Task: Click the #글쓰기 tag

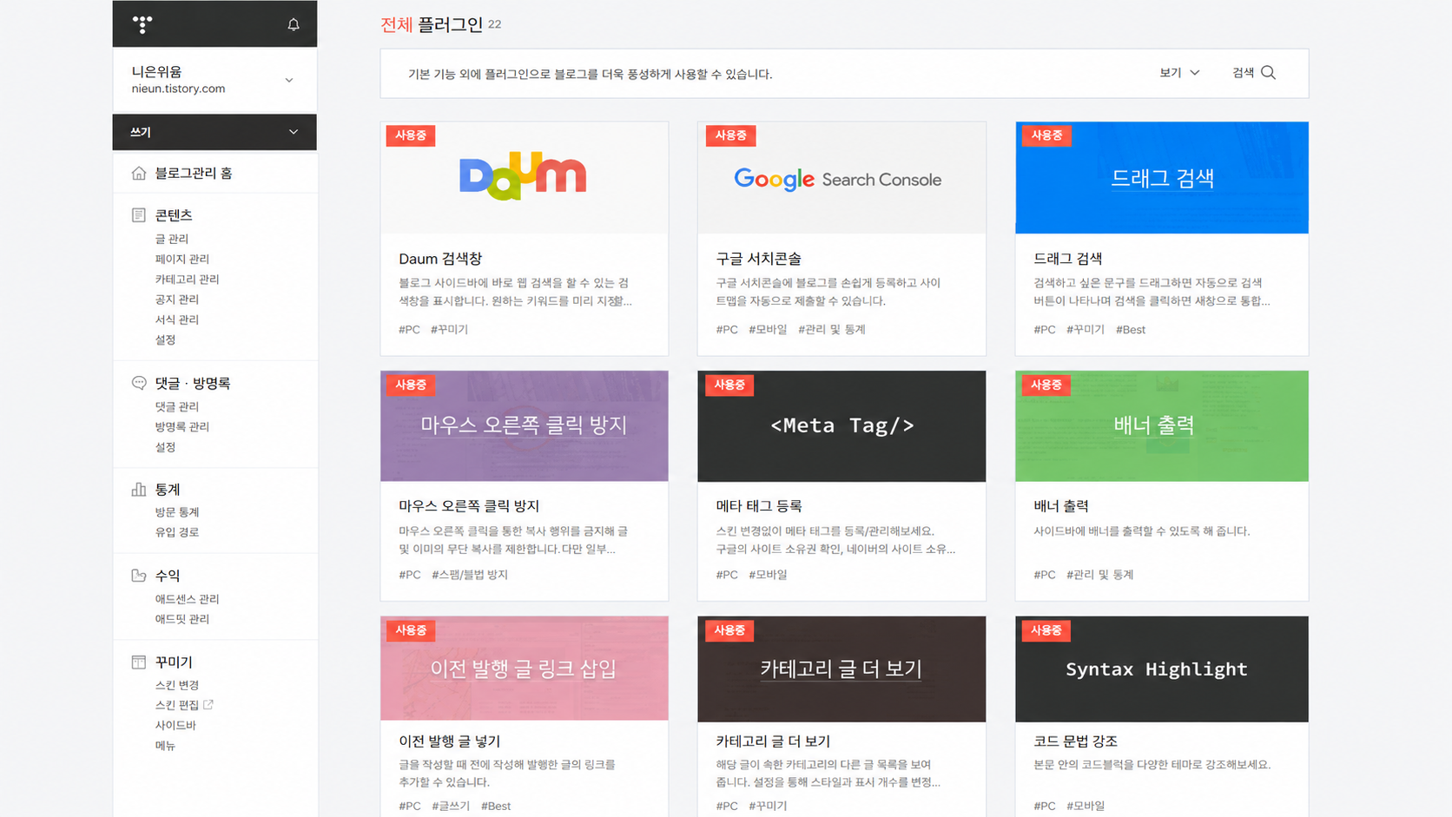Action: click(451, 807)
